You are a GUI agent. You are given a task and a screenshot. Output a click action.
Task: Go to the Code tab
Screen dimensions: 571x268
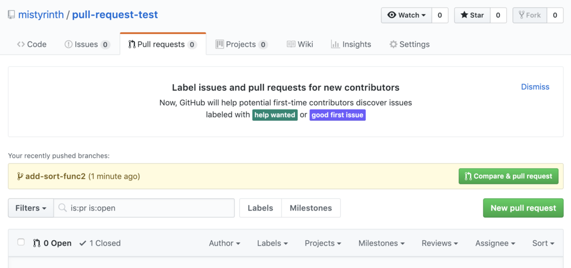point(32,44)
